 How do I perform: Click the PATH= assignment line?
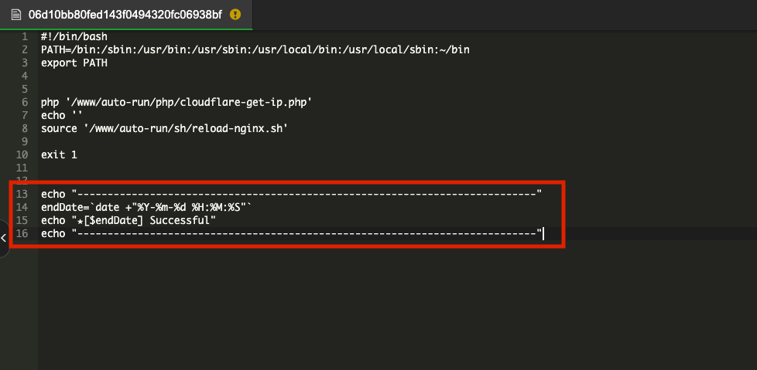point(255,49)
